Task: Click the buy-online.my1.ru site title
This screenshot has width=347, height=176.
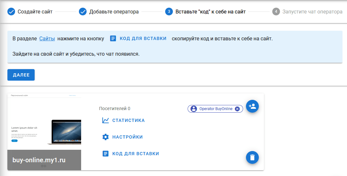Action: pos(39,160)
